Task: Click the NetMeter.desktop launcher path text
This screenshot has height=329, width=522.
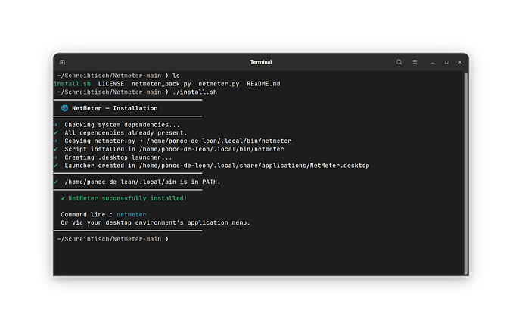Action: [x=254, y=166]
